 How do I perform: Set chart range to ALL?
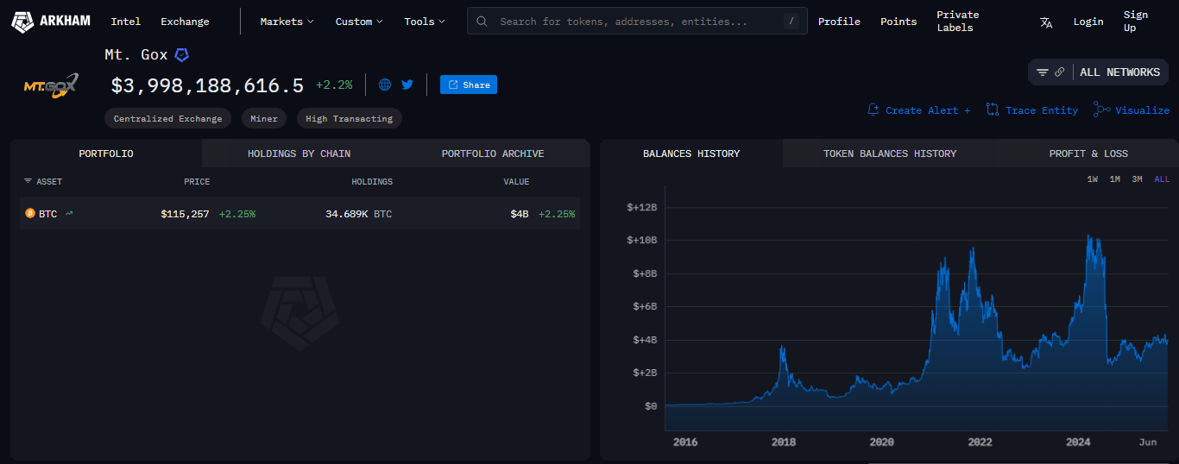1162,179
